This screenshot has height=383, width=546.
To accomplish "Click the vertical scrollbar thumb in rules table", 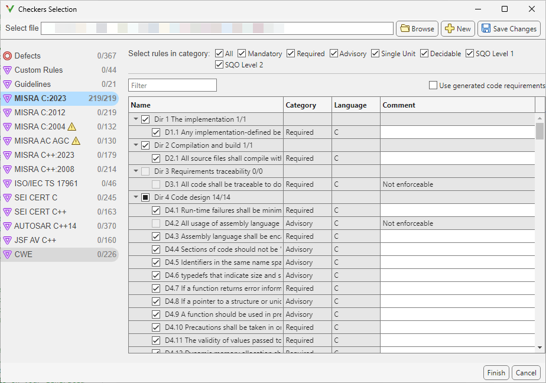I will [x=539, y=131].
